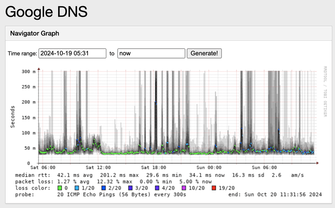Click the 100 m y-axis label

click(28, 133)
